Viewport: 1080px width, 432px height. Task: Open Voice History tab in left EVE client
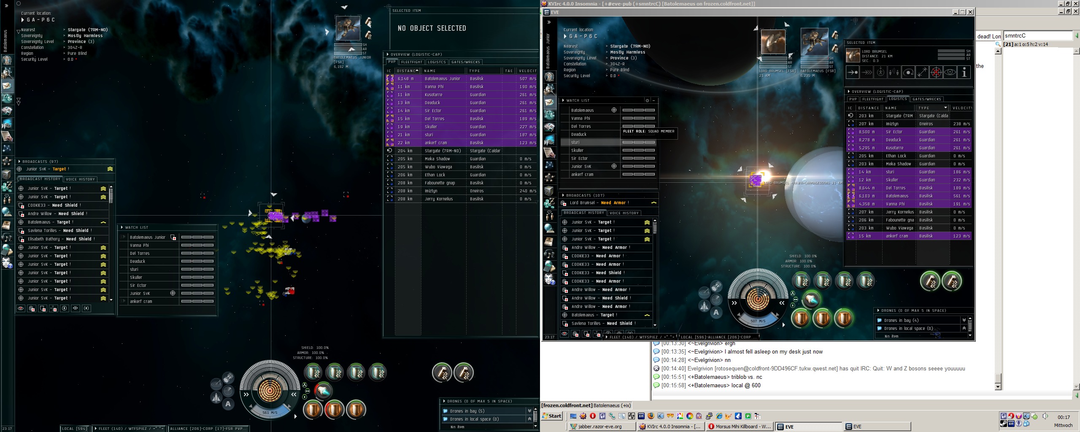pos(81,179)
